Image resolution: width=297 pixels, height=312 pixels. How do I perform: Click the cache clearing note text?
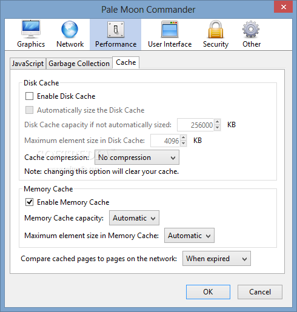click(101, 171)
